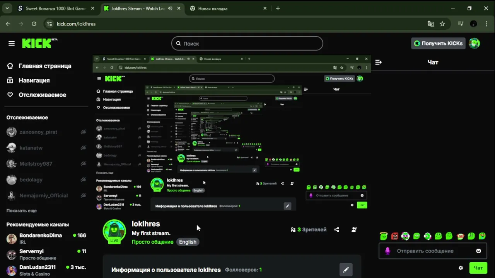The image size is (495, 278).
Task: Toggle follow with the person icon
Action: (x=354, y=229)
